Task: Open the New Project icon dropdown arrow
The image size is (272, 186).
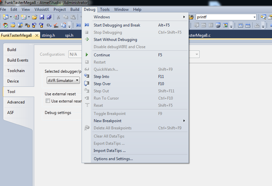Action: click(11, 17)
